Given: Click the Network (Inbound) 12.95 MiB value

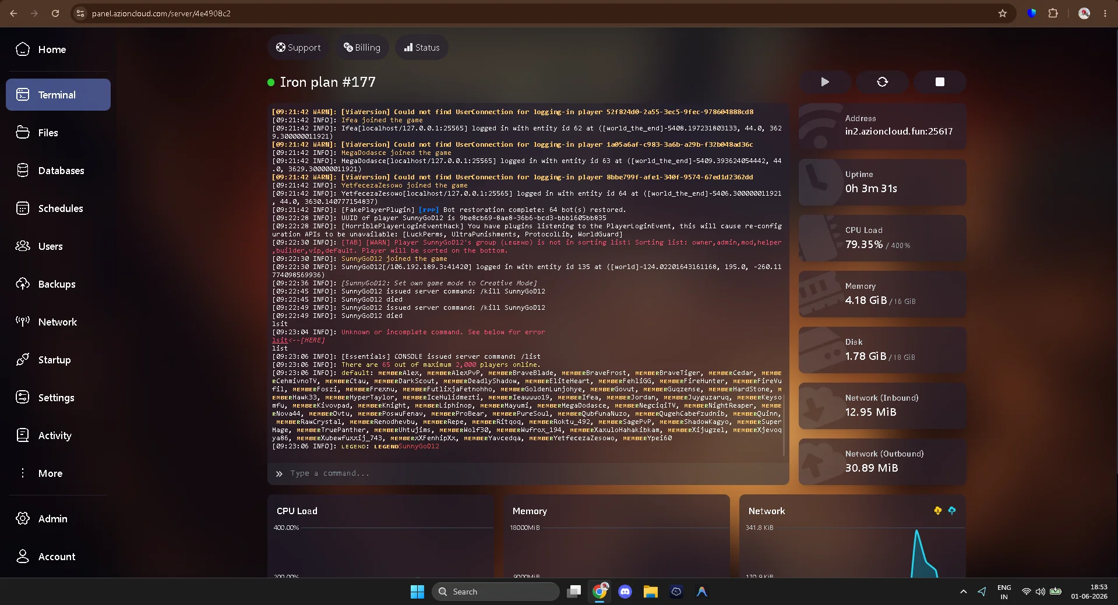Looking at the screenshot, I should click(x=871, y=412).
